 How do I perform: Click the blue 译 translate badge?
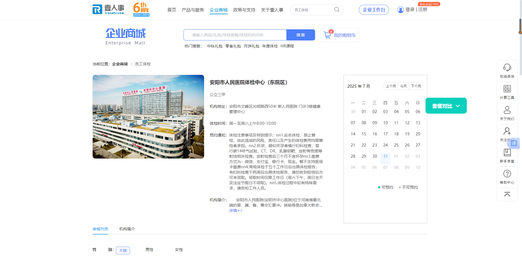pyautogui.click(x=514, y=143)
